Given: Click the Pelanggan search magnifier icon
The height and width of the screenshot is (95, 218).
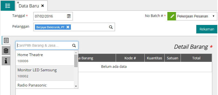Looking at the screenshot, I should [x=111, y=27].
